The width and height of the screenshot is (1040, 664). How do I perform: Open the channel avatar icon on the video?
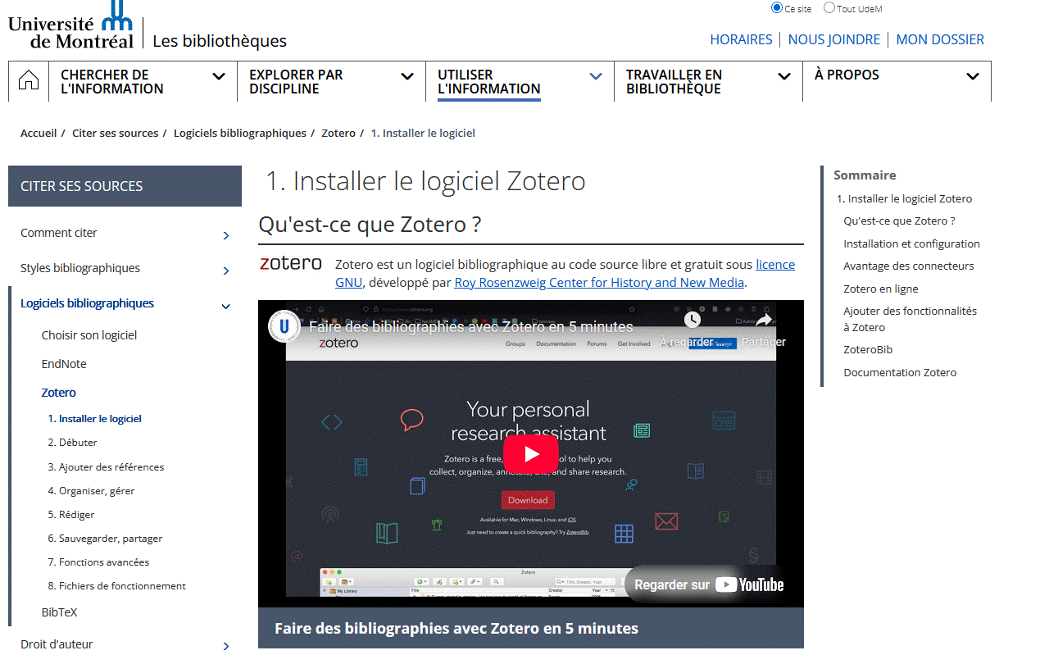284,326
